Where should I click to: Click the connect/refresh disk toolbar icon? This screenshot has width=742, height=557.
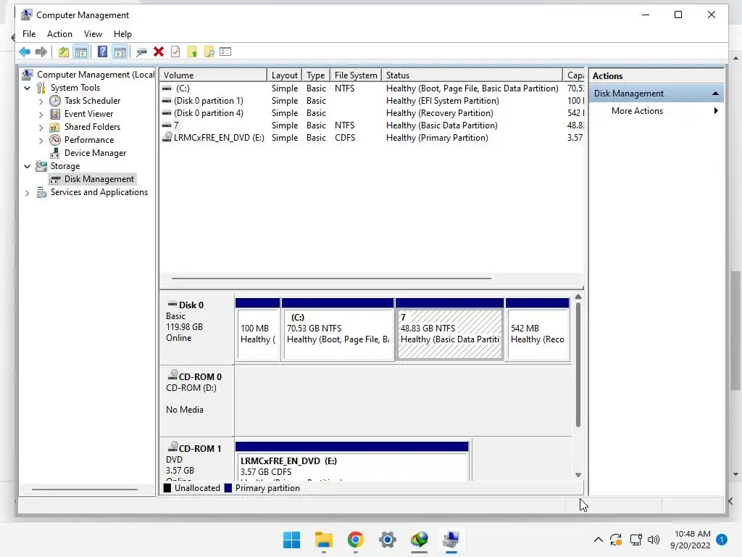141,51
